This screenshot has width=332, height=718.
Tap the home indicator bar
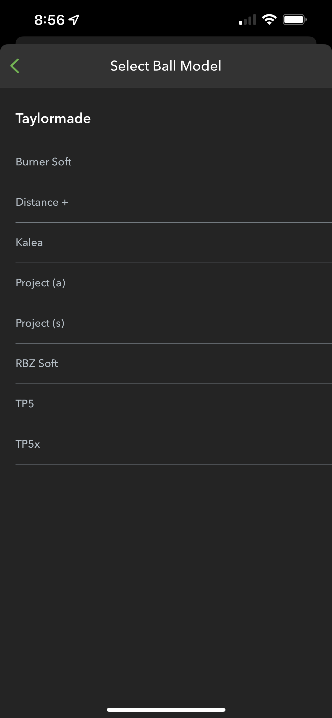(166, 710)
